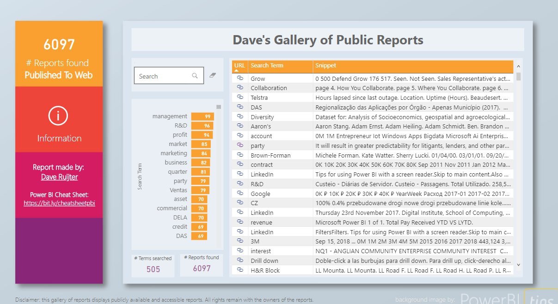Click snippet starting 'NQ1 - ANGLIAN COMMUNITY'
This screenshot has height=304, width=558.
pyautogui.click(x=412, y=251)
